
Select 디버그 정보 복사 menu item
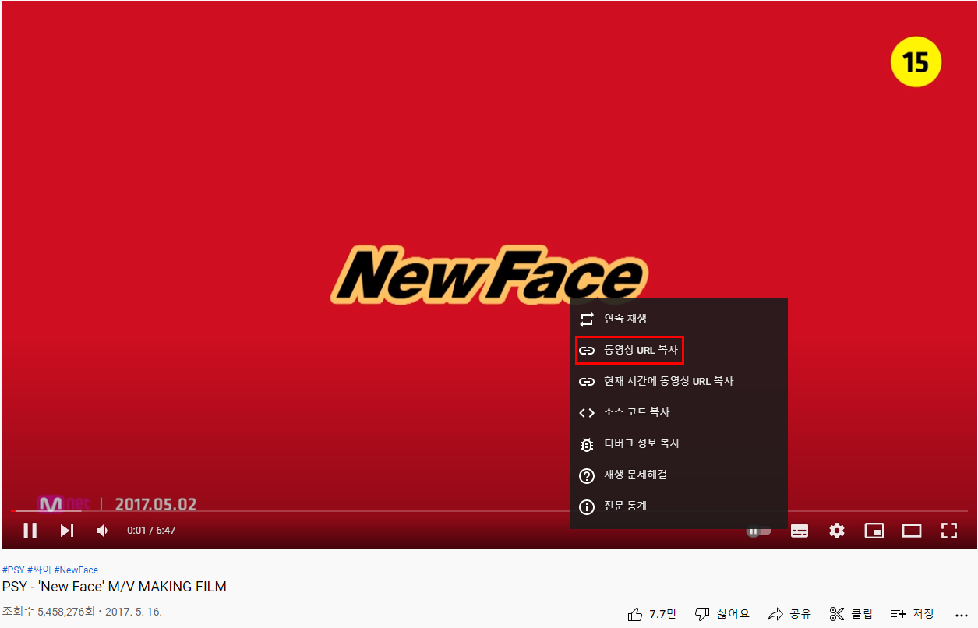pos(679,443)
